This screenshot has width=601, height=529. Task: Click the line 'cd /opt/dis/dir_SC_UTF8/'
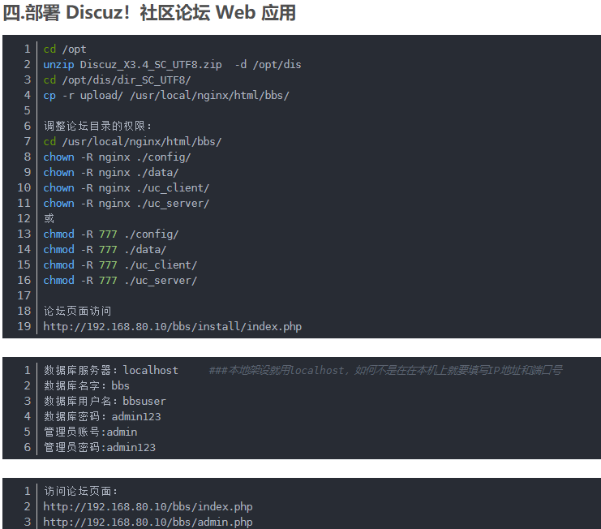coord(117,80)
